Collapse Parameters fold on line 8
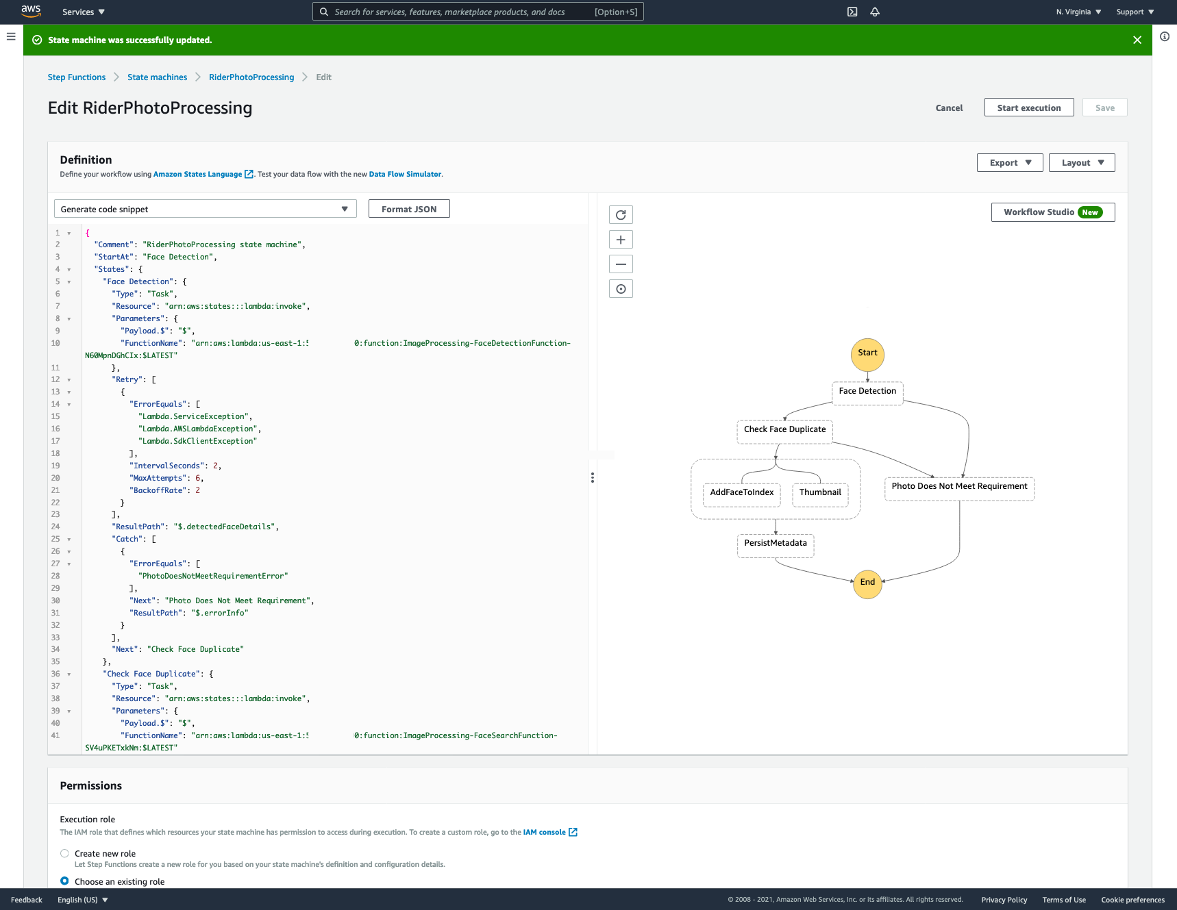Viewport: 1177px width, 910px height. point(69,319)
